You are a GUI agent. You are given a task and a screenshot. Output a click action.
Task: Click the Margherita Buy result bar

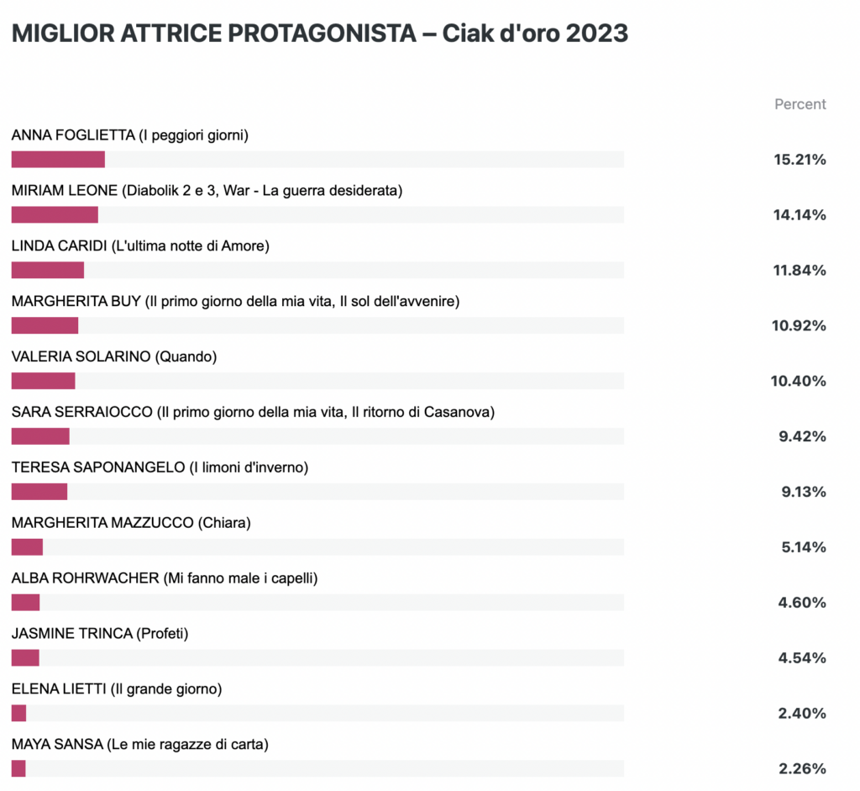tap(317, 325)
